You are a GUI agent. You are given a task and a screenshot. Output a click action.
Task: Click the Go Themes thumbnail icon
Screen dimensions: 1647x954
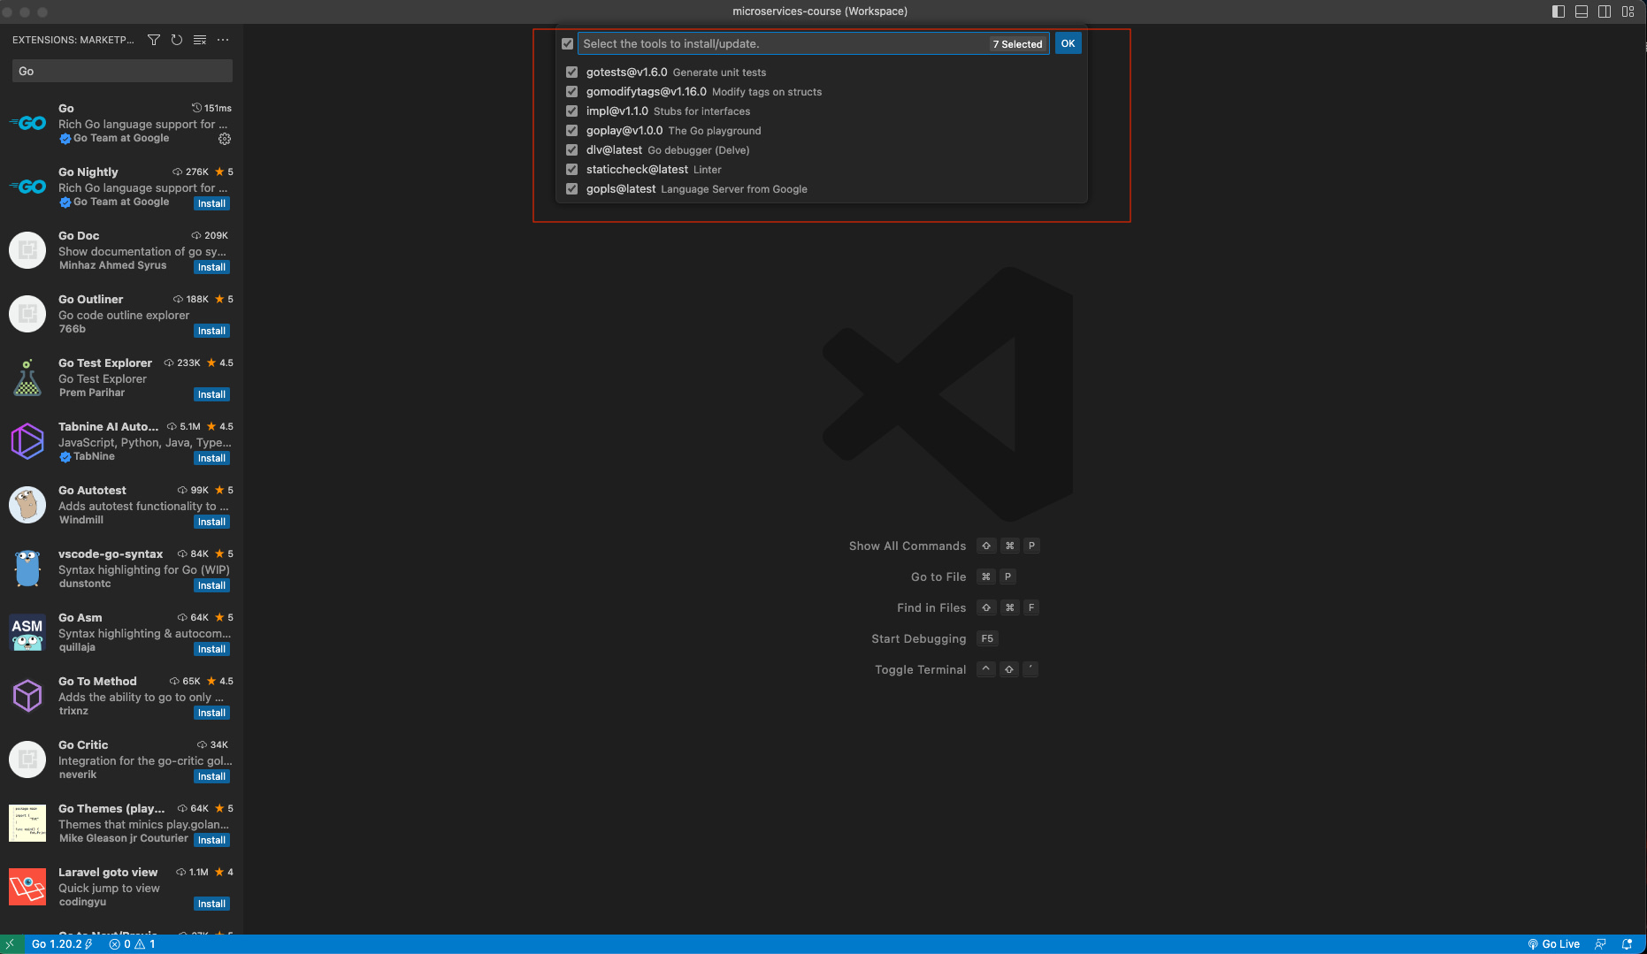[27, 823]
